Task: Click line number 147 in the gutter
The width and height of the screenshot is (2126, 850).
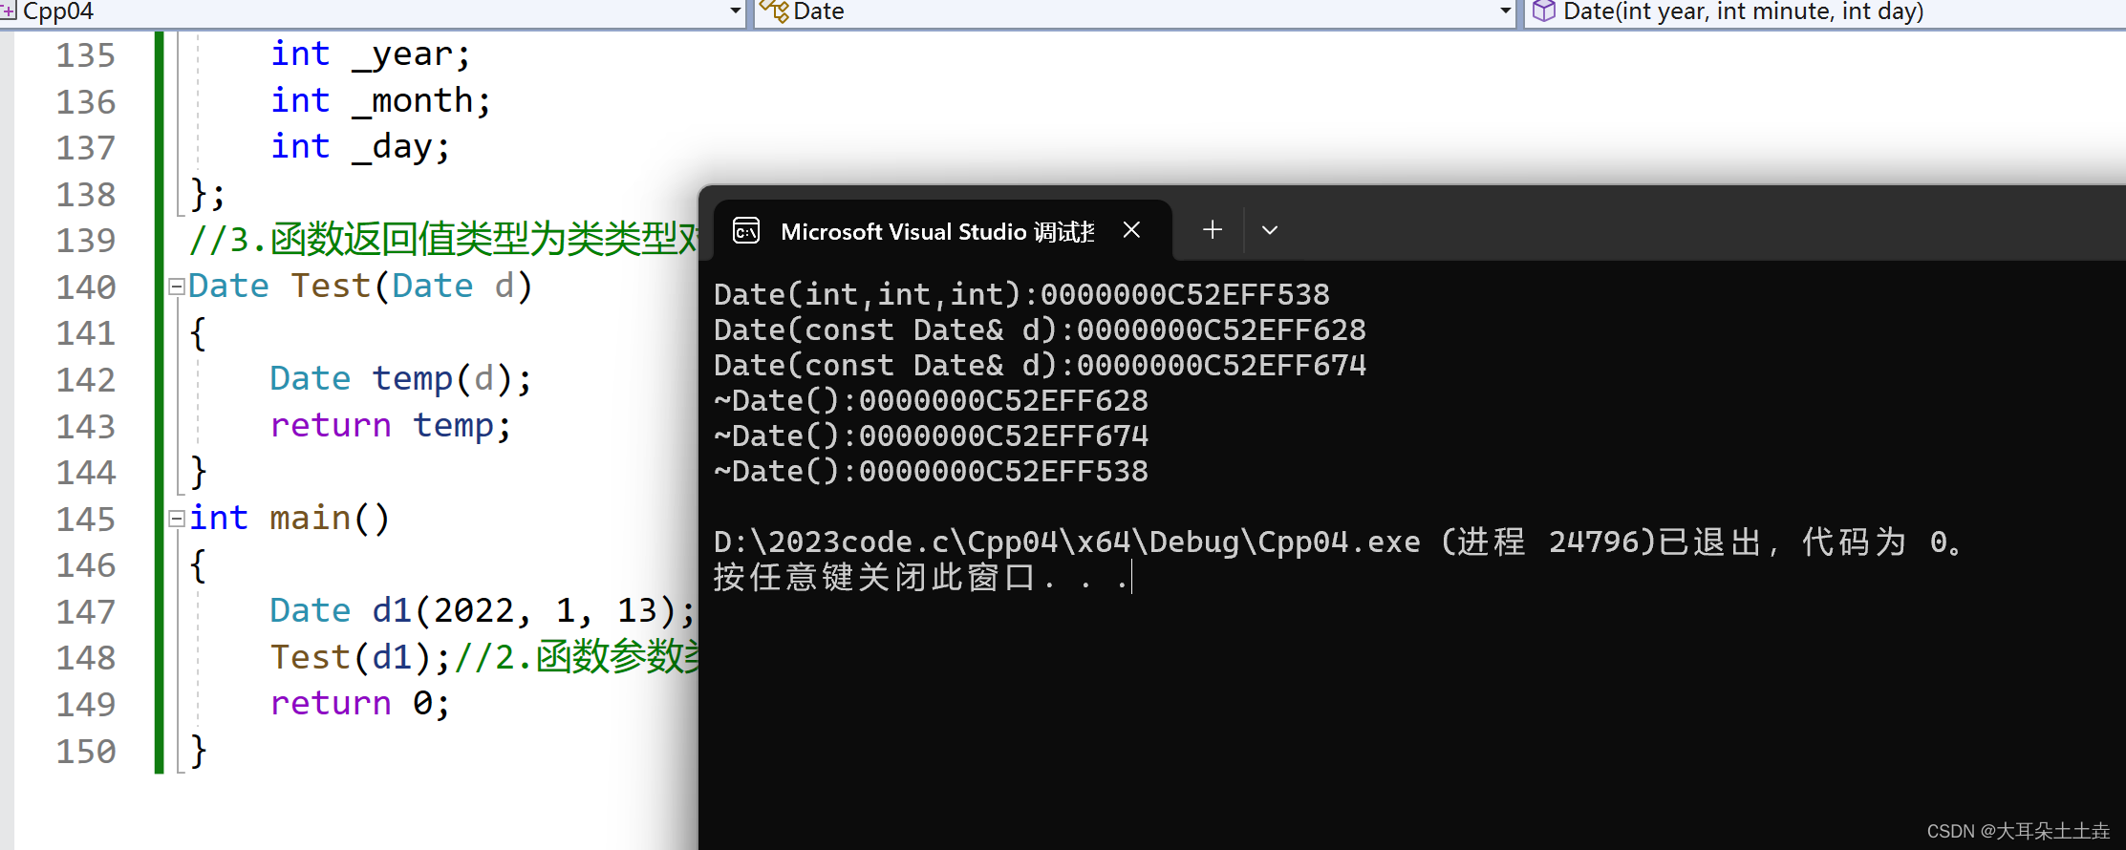Action: click(86, 611)
